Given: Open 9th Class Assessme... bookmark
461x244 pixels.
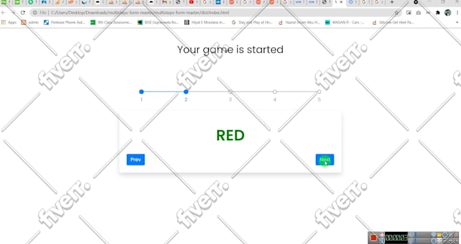Looking at the screenshot, I should point(111,22).
